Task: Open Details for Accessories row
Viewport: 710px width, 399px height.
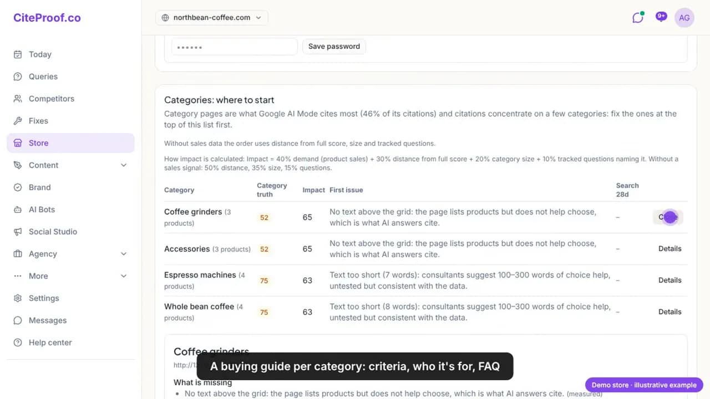Action: [x=670, y=249]
